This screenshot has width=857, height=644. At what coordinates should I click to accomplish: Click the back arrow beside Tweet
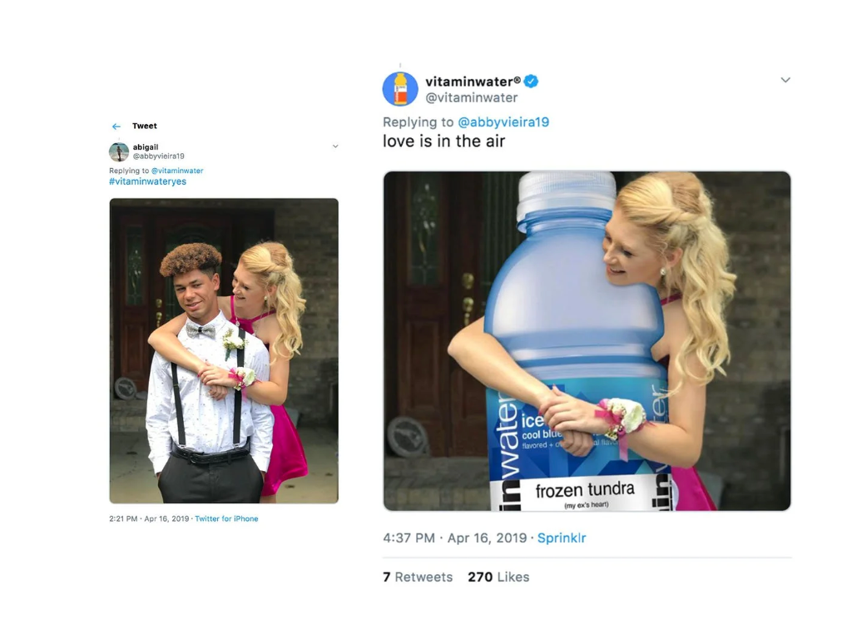[x=116, y=126]
